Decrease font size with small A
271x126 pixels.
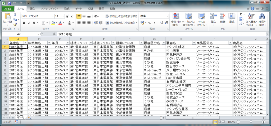(x=72, y=16)
